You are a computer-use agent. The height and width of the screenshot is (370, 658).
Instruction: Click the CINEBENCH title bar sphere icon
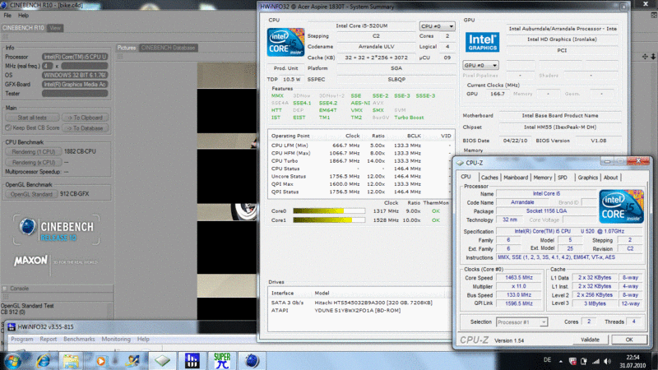tap(5, 6)
